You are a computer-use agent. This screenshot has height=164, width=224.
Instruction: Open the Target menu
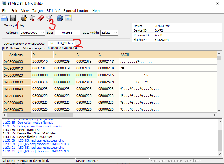pos(38,11)
